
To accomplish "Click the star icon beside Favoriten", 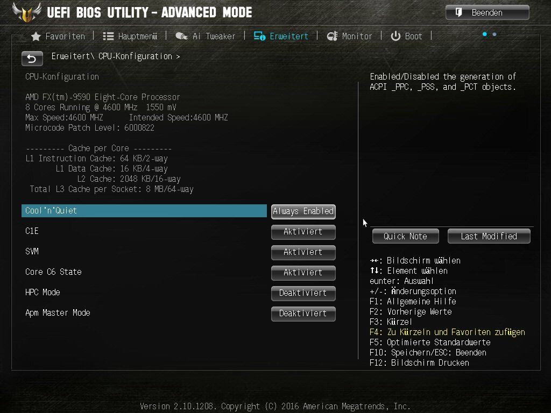I will 36,36.
